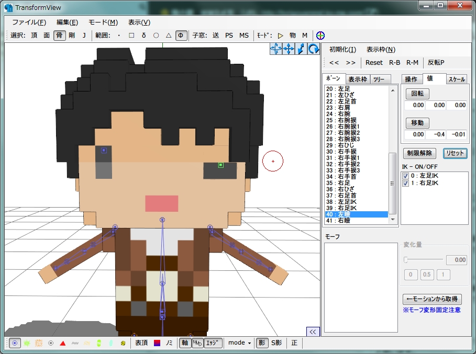The width and height of the screenshot is (476, 354).
Task: Click the rotate view icon in viewport
Action: point(314,49)
